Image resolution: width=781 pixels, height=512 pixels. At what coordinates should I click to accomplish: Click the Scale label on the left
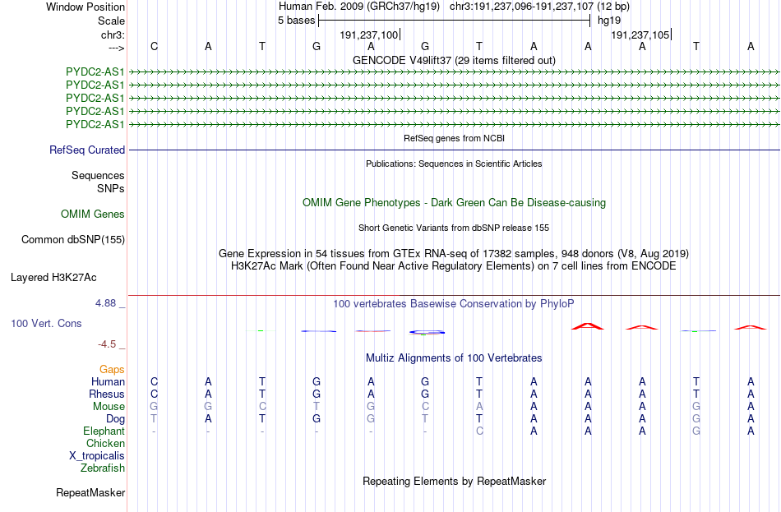111,21
